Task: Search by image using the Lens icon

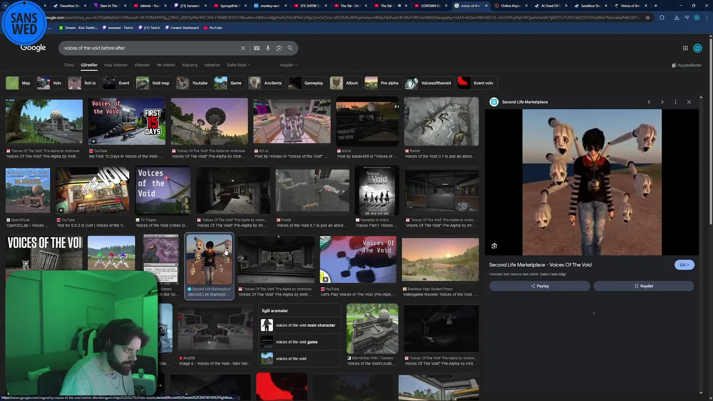Action: (x=279, y=48)
